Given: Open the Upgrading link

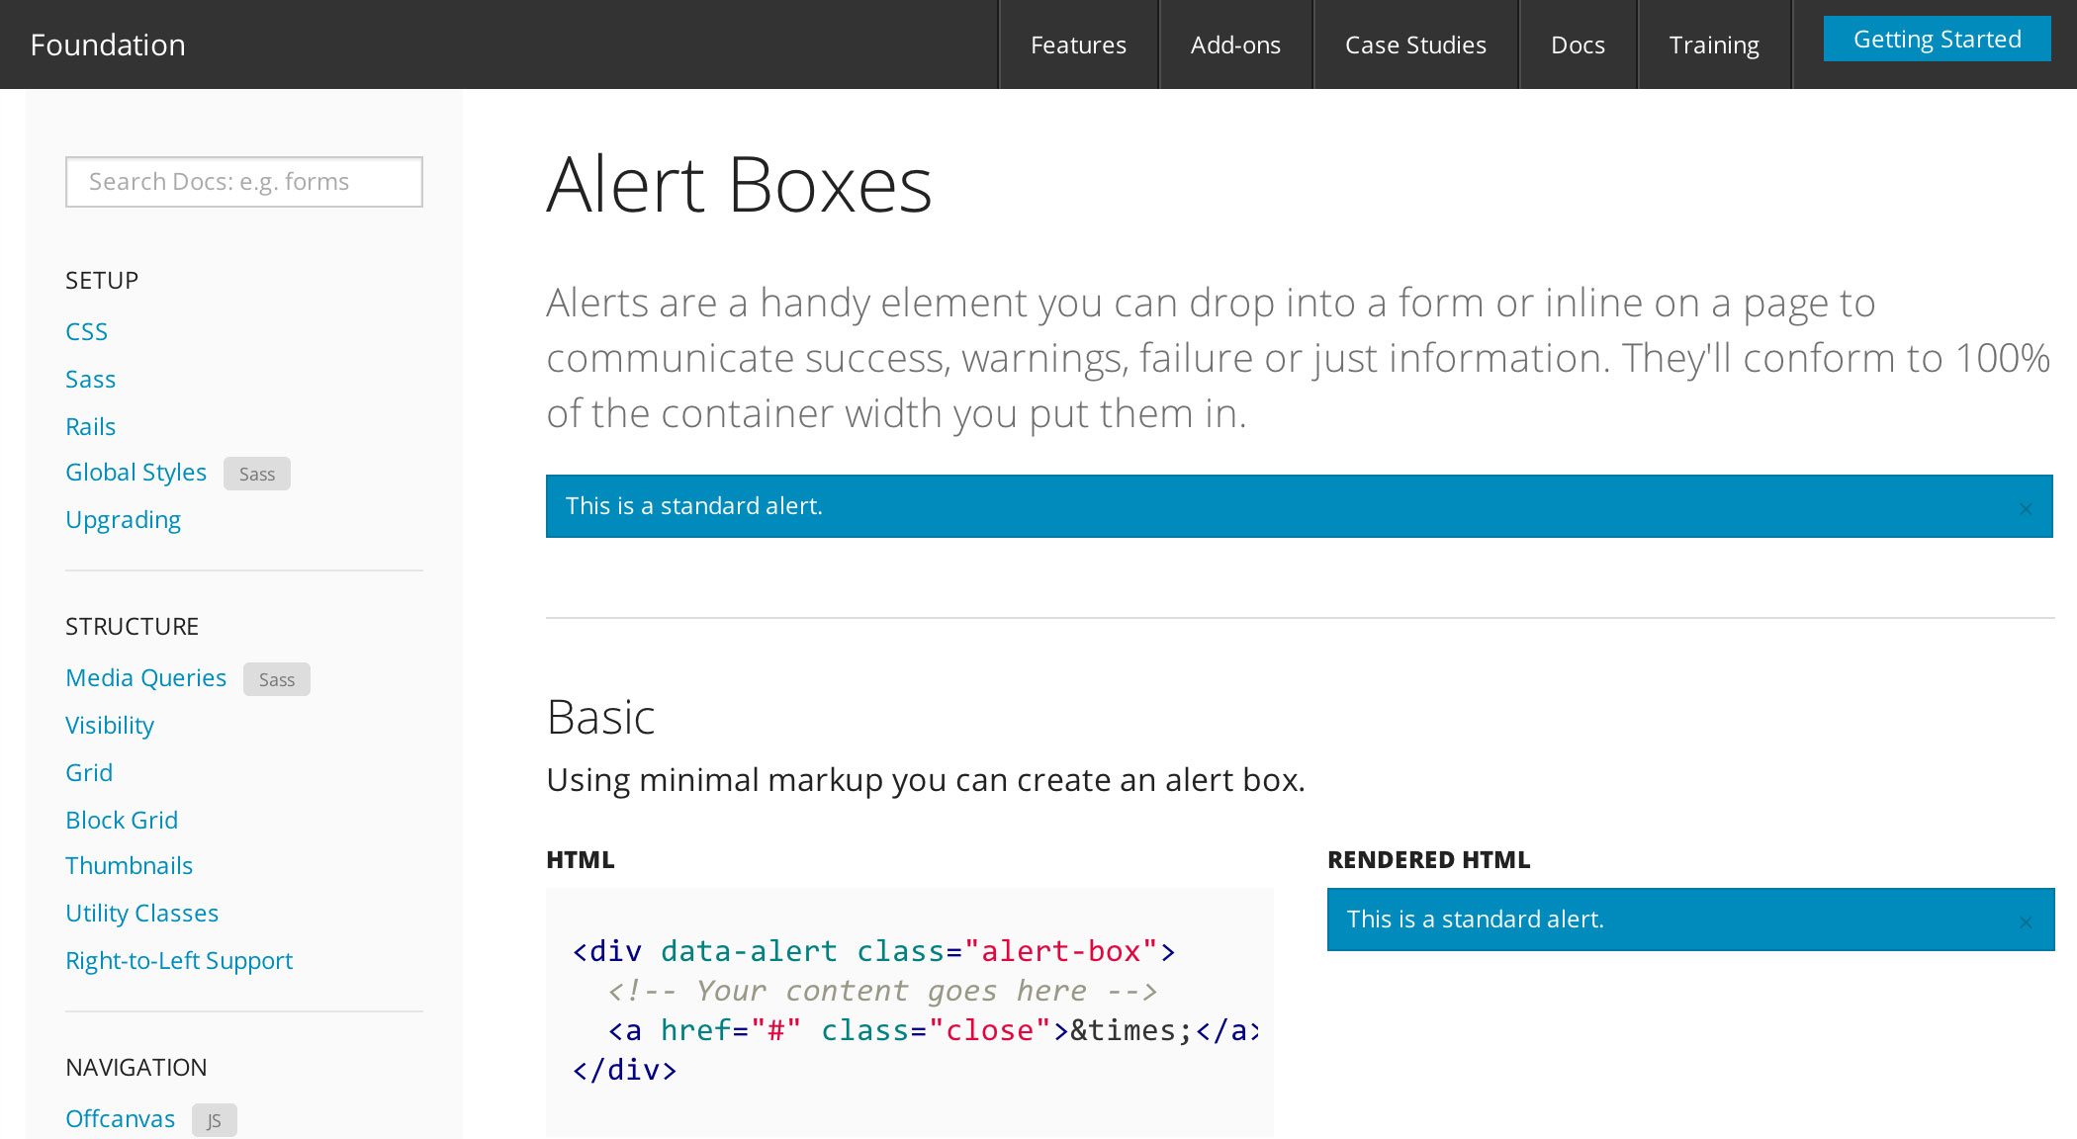Looking at the screenshot, I should tap(123, 519).
